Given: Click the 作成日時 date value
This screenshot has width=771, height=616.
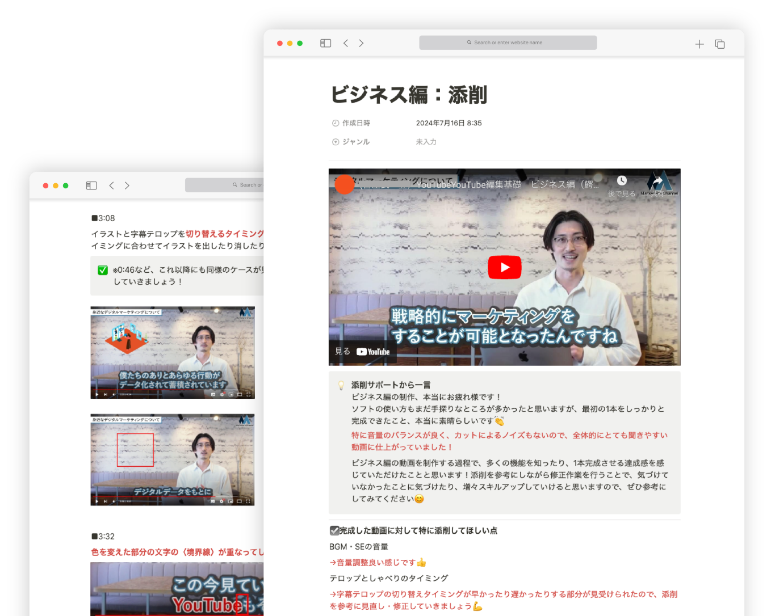Looking at the screenshot, I should (449, 123).
